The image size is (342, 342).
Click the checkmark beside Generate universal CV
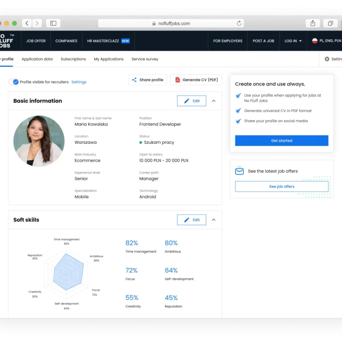pos(238,111)
